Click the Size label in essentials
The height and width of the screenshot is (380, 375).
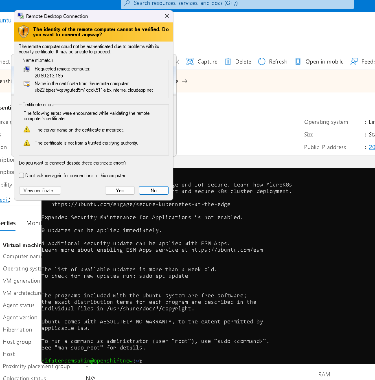pyautogui.click(x=309, y=134)
